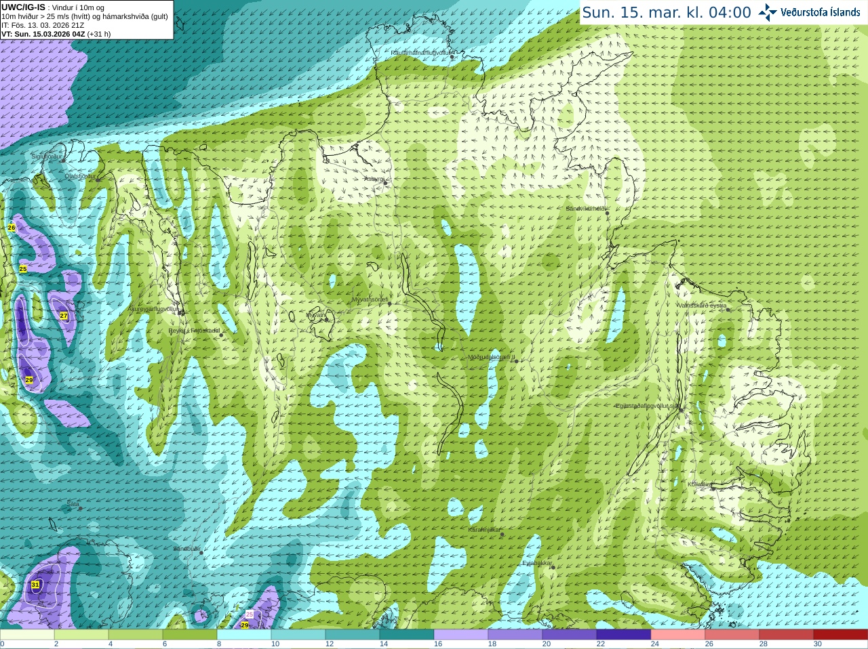
Task: Click the UWC/IG-IS model title
Action: pyautogui.click(x=24, y=7)
